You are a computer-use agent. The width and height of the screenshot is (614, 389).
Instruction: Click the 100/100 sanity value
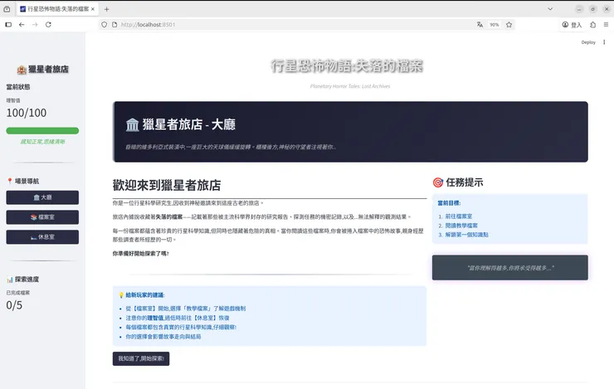tap(27, 113)
